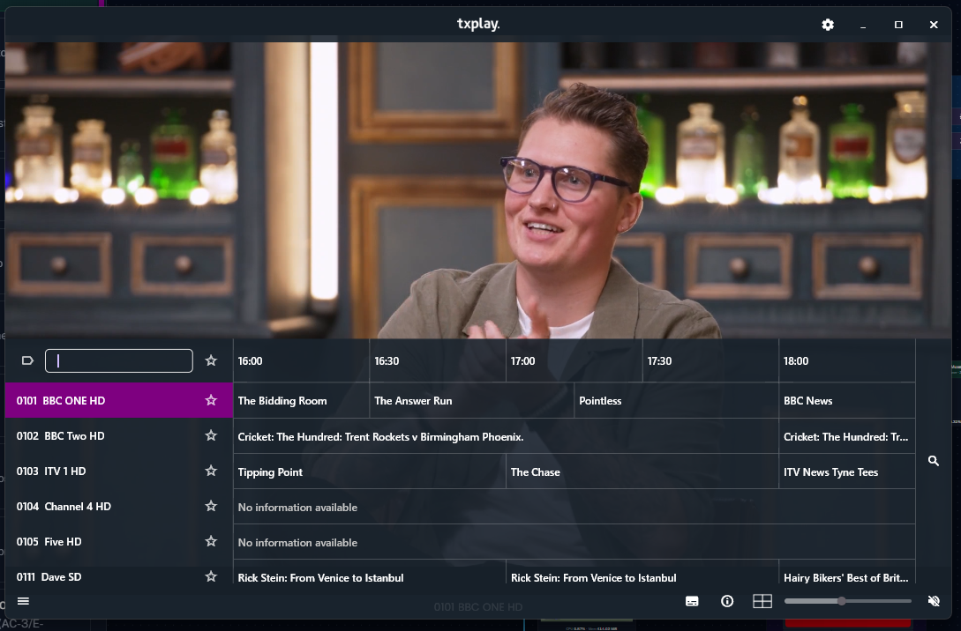
Task: Focus the channel search input field
Action: pos(119,361)
